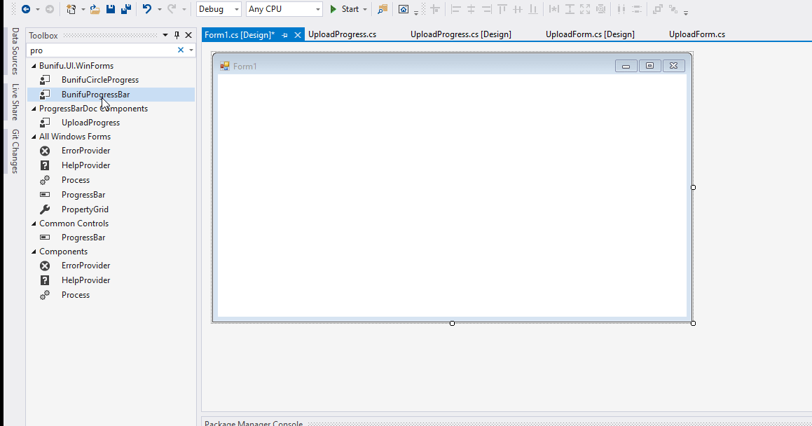
Task: Collapse the Bunifu.UI.WinForms group
Action: click(34, 66)
